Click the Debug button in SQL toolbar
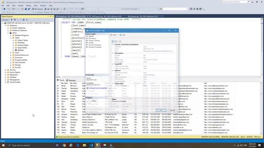 click(47, 12)
